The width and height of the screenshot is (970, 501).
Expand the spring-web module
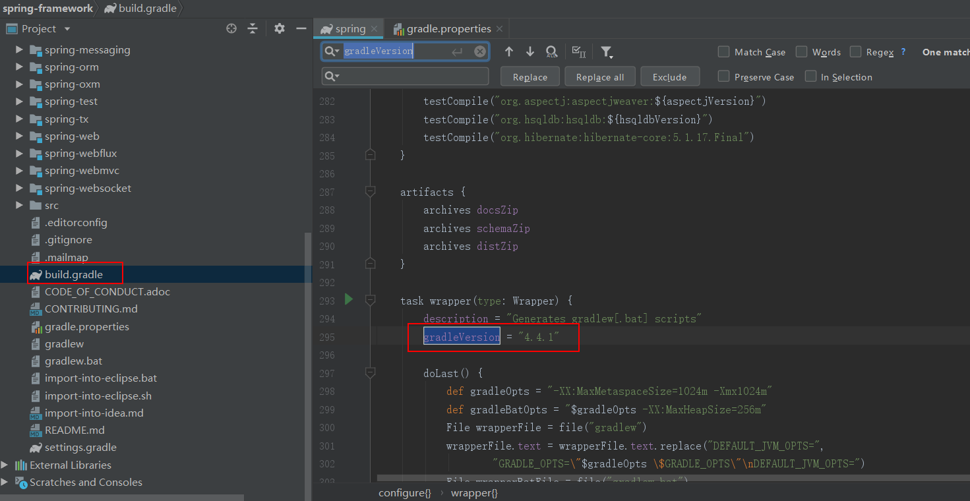(x=19, y=136)
